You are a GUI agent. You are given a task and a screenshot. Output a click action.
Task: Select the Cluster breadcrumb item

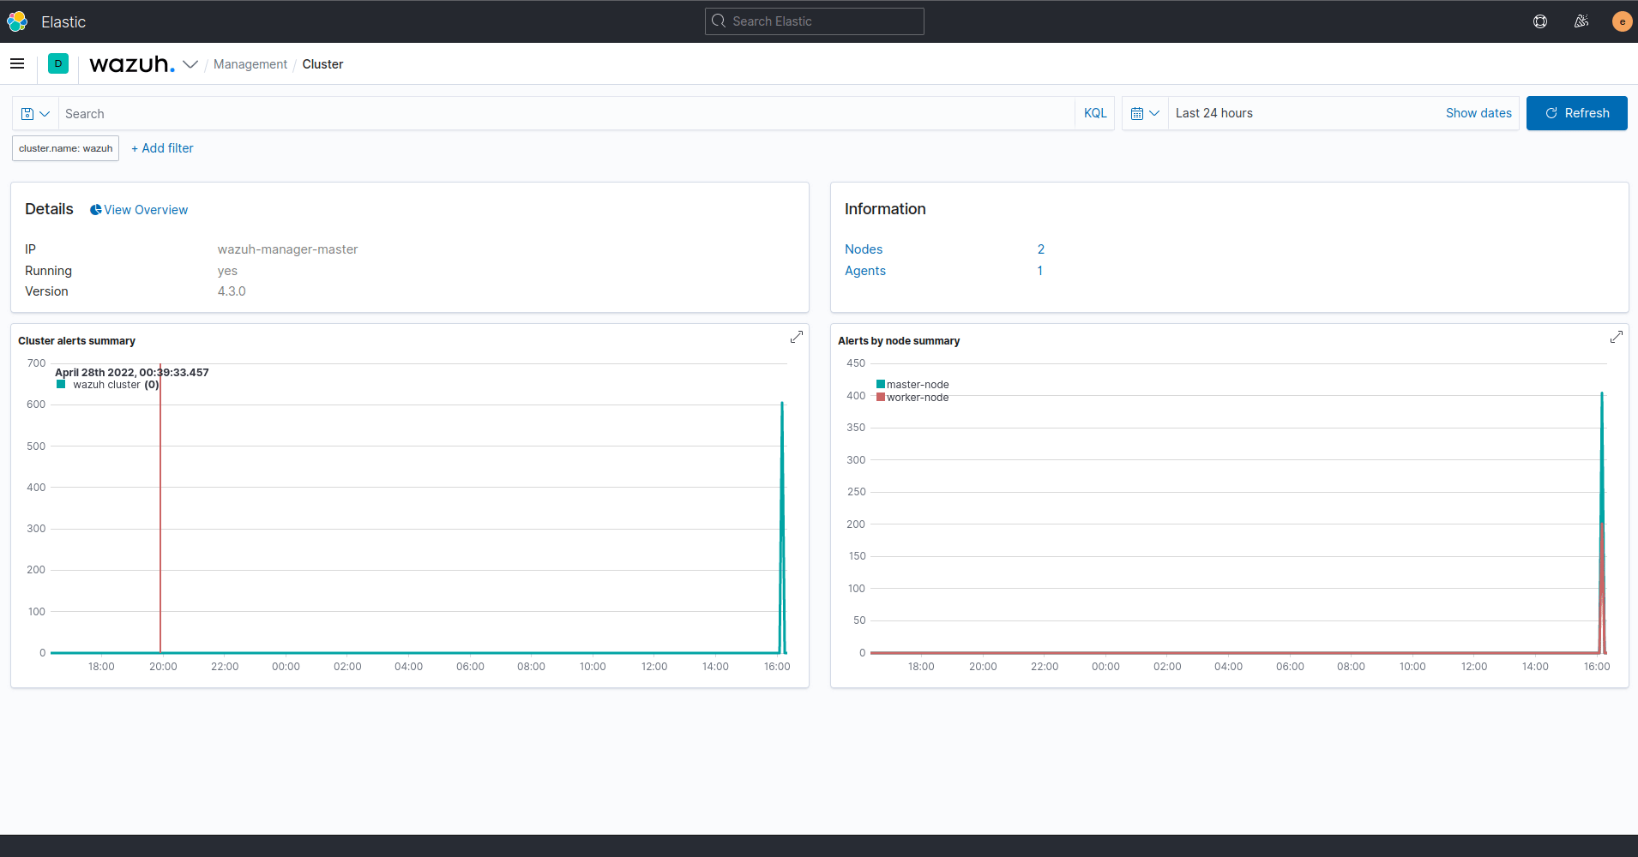tap(322, 63)
